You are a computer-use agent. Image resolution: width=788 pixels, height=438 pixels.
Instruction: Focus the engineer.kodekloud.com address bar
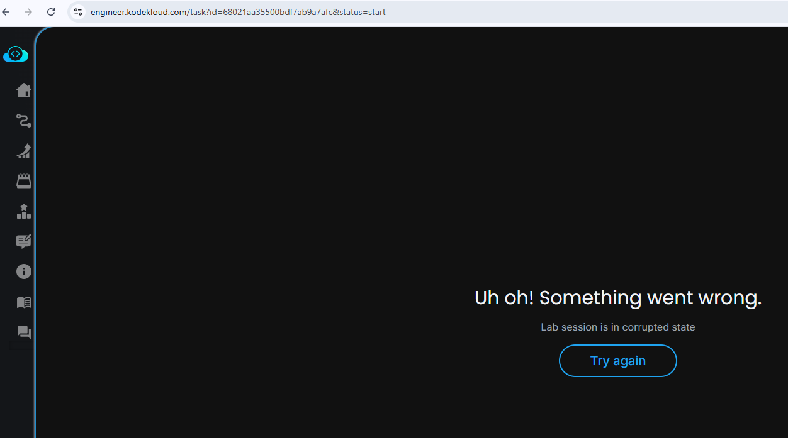click(428, 12)
